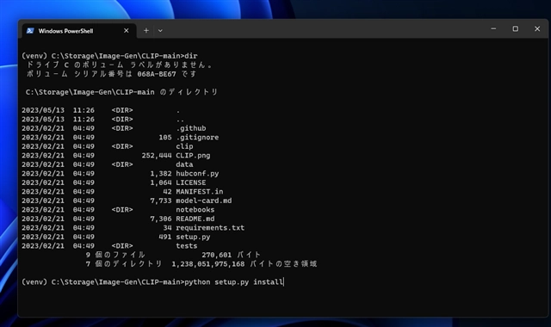Click the '105' size of .gitignore
Image resolution: width=551 pixels, height=327 pixels.
[x=165, y=138]
